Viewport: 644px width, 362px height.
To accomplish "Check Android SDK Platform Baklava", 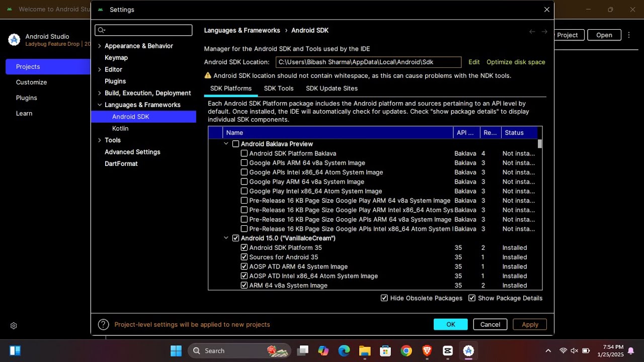I will pyautogui.click(x=244, y=153).
